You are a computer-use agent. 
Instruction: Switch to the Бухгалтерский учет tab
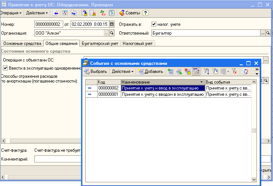[100, 43]
